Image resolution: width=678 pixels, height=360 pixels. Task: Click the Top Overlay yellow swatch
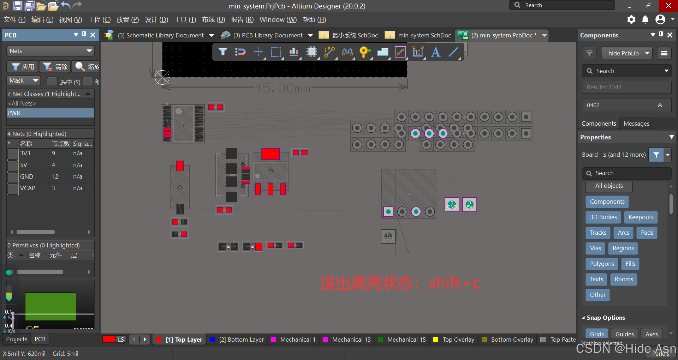click(x=436, y=340)
